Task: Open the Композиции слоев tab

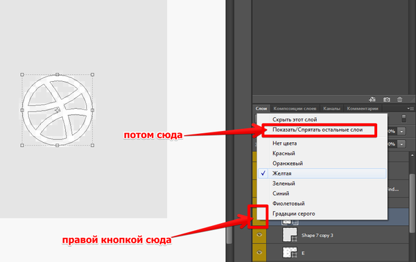Action: pyautogui.click(x=295, y=108)
